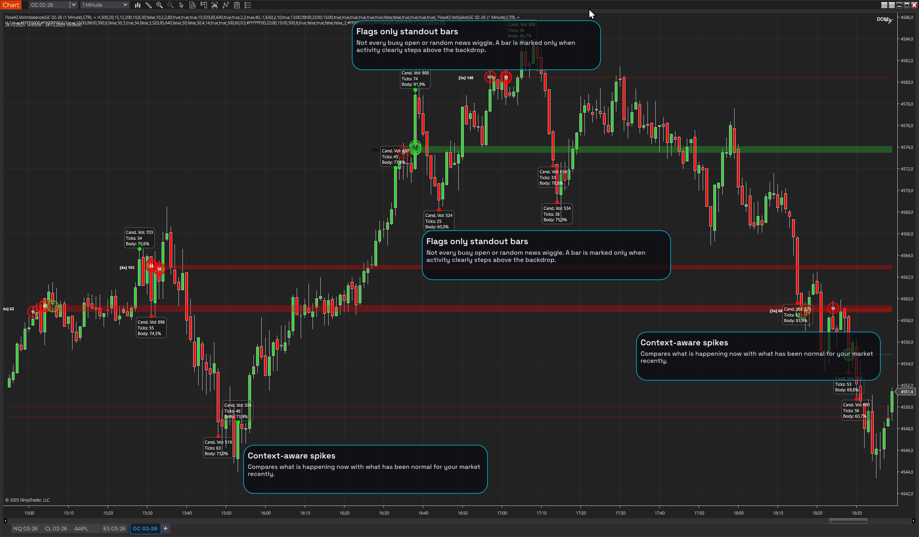The height and width of the screenshot is (537, 919).
Task: Click the 17:00 time axis label
Action: point(502,513)
